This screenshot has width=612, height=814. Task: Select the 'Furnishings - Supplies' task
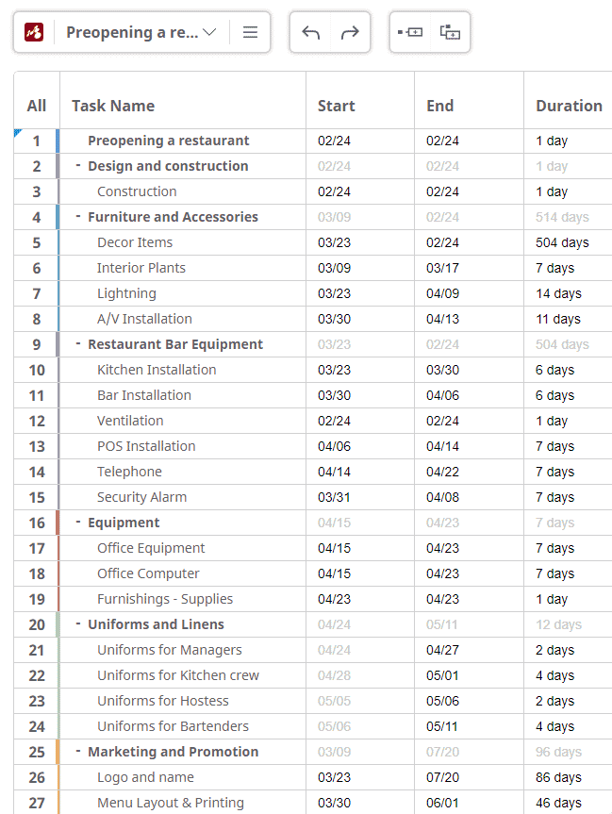[165, 599]
